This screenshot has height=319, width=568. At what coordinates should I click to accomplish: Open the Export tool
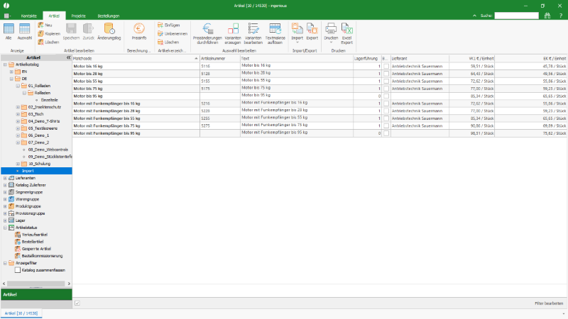pyautogui.click(x=312, y=31)
